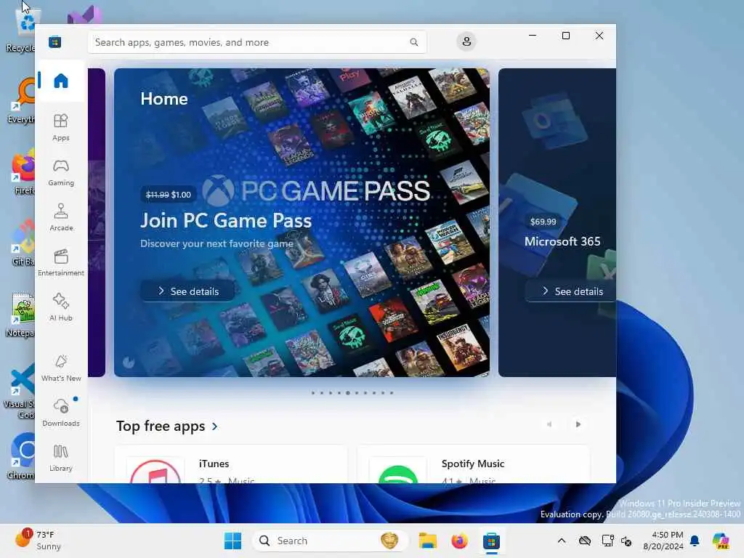Click the previous banner on left edge
The width and height of the screenshot is (744, 558).
pos(97,222)
